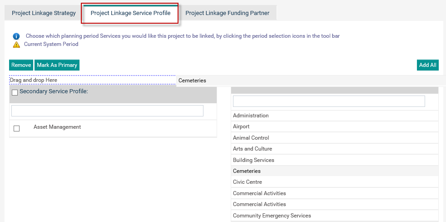This screenshot has height=222, width=446.
Task: Tick the Secondary Service Profile header checkbox
Action: [15, 92]
